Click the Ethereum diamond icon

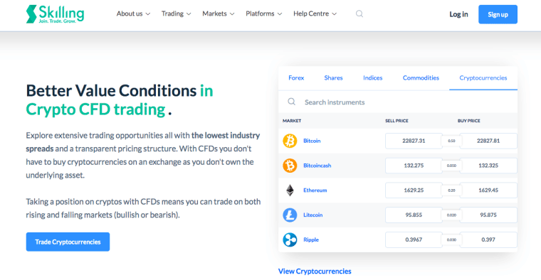click(x=290, y=190)
